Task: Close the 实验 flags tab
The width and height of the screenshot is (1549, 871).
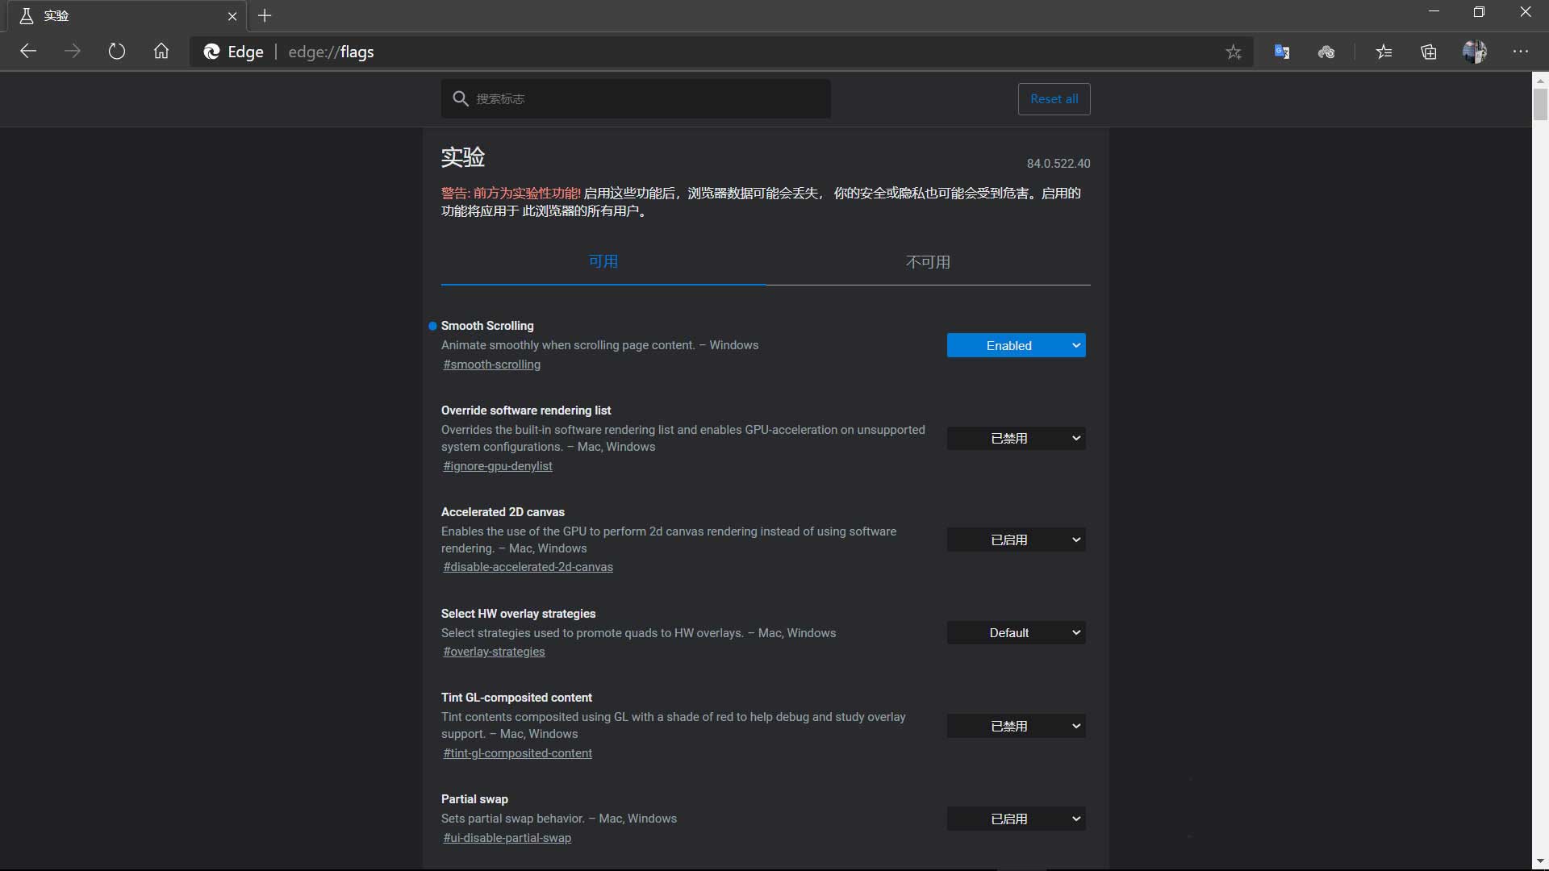Action: point(232,16)
